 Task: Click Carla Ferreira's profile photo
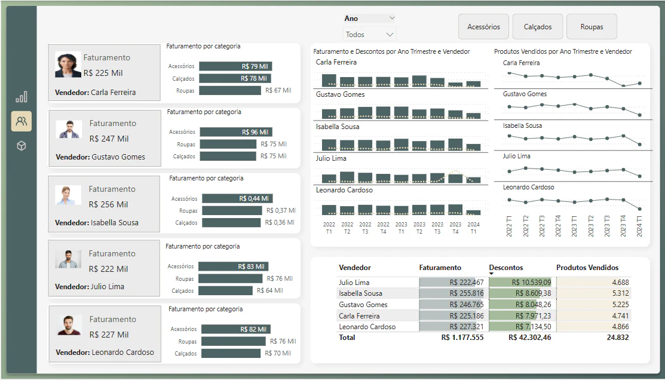[68, 65]
